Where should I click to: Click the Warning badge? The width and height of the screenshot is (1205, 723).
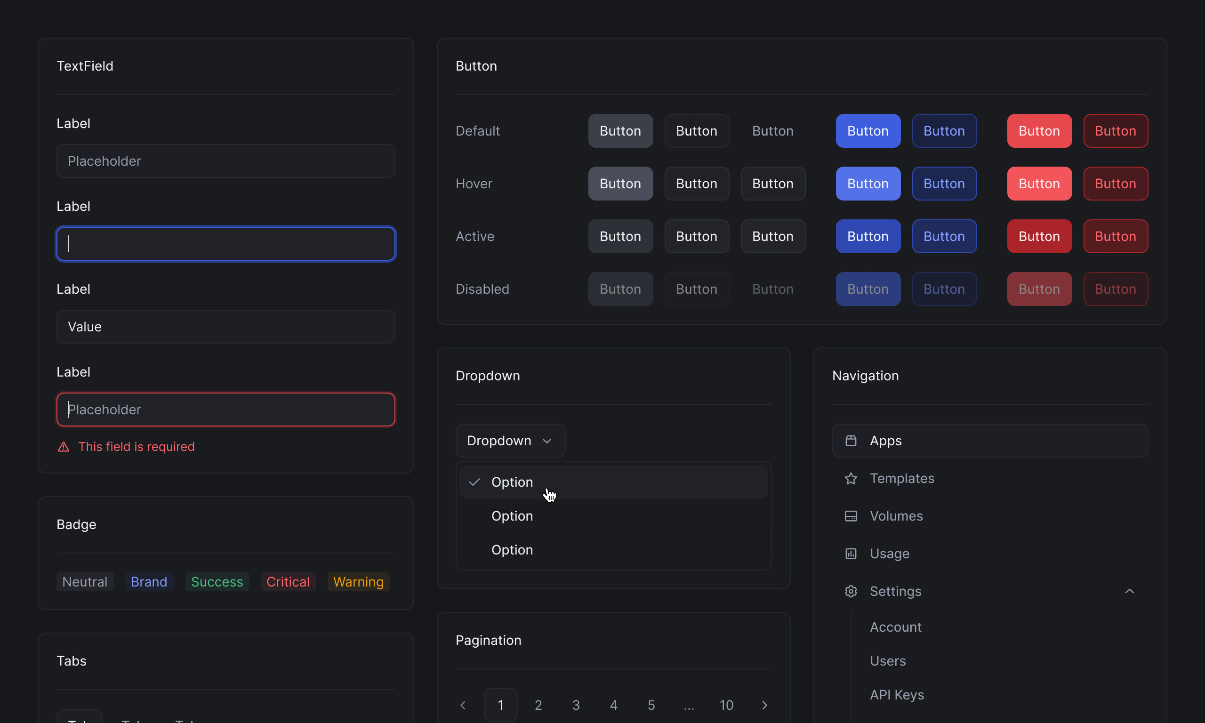[358, 582]
